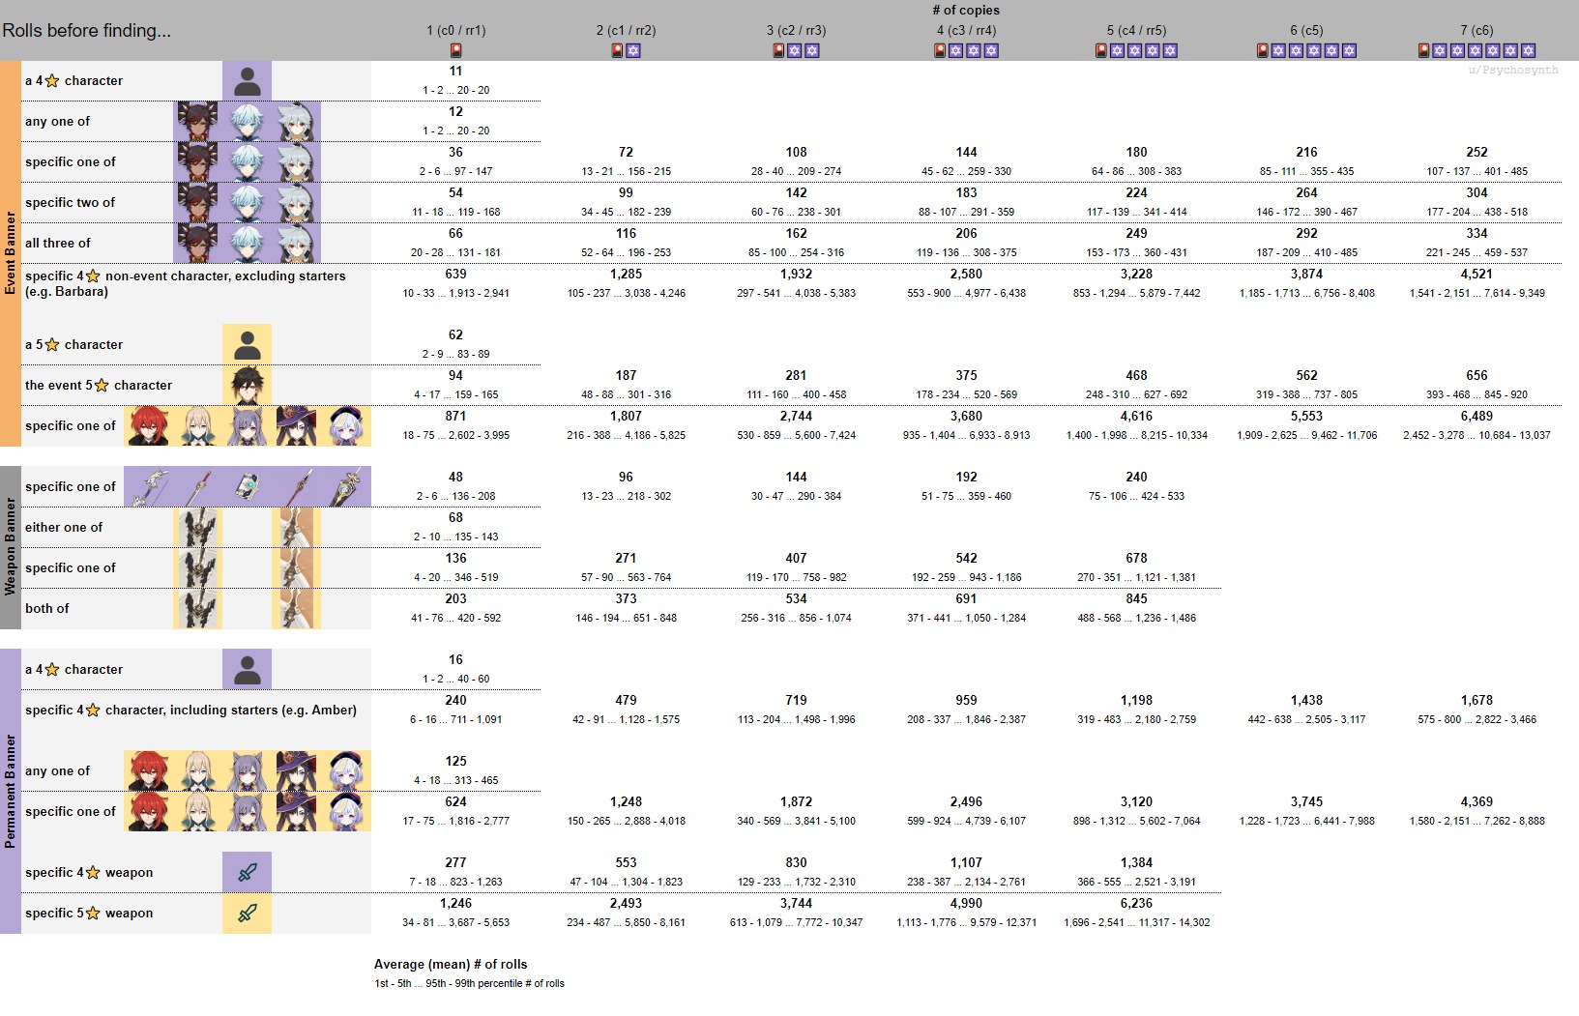Screen dimensions: 1579x1016
Task: Select the "# of copies" heading
Action: pos(966,10)
